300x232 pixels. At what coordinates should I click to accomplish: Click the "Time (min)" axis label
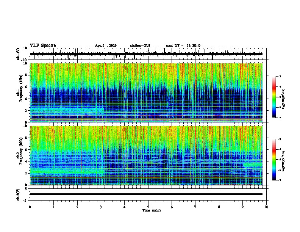click(152, 210)
